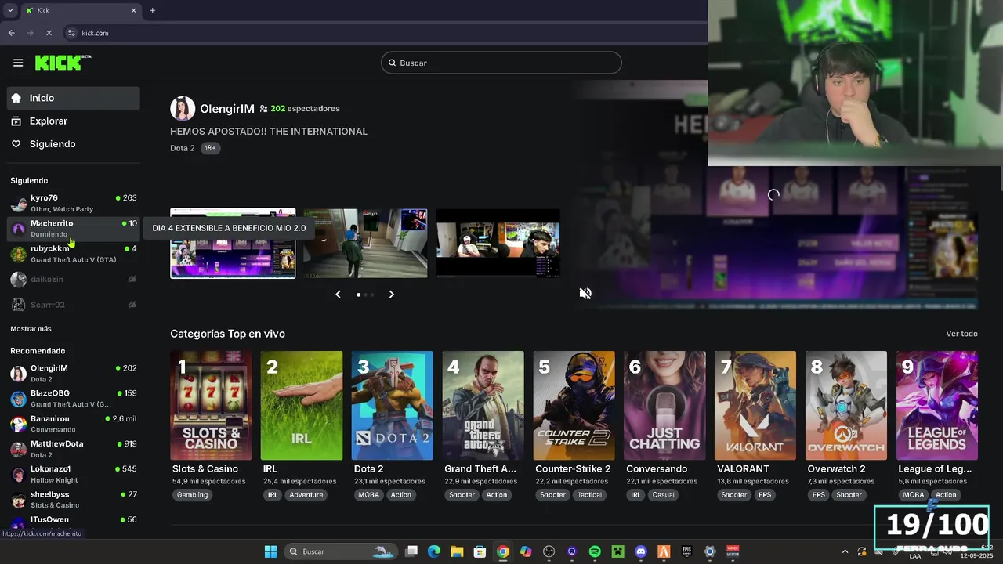Open Spotify from the taskbar
The width and height of the screenshot is (1003, 564).
[x=595, y=551]
